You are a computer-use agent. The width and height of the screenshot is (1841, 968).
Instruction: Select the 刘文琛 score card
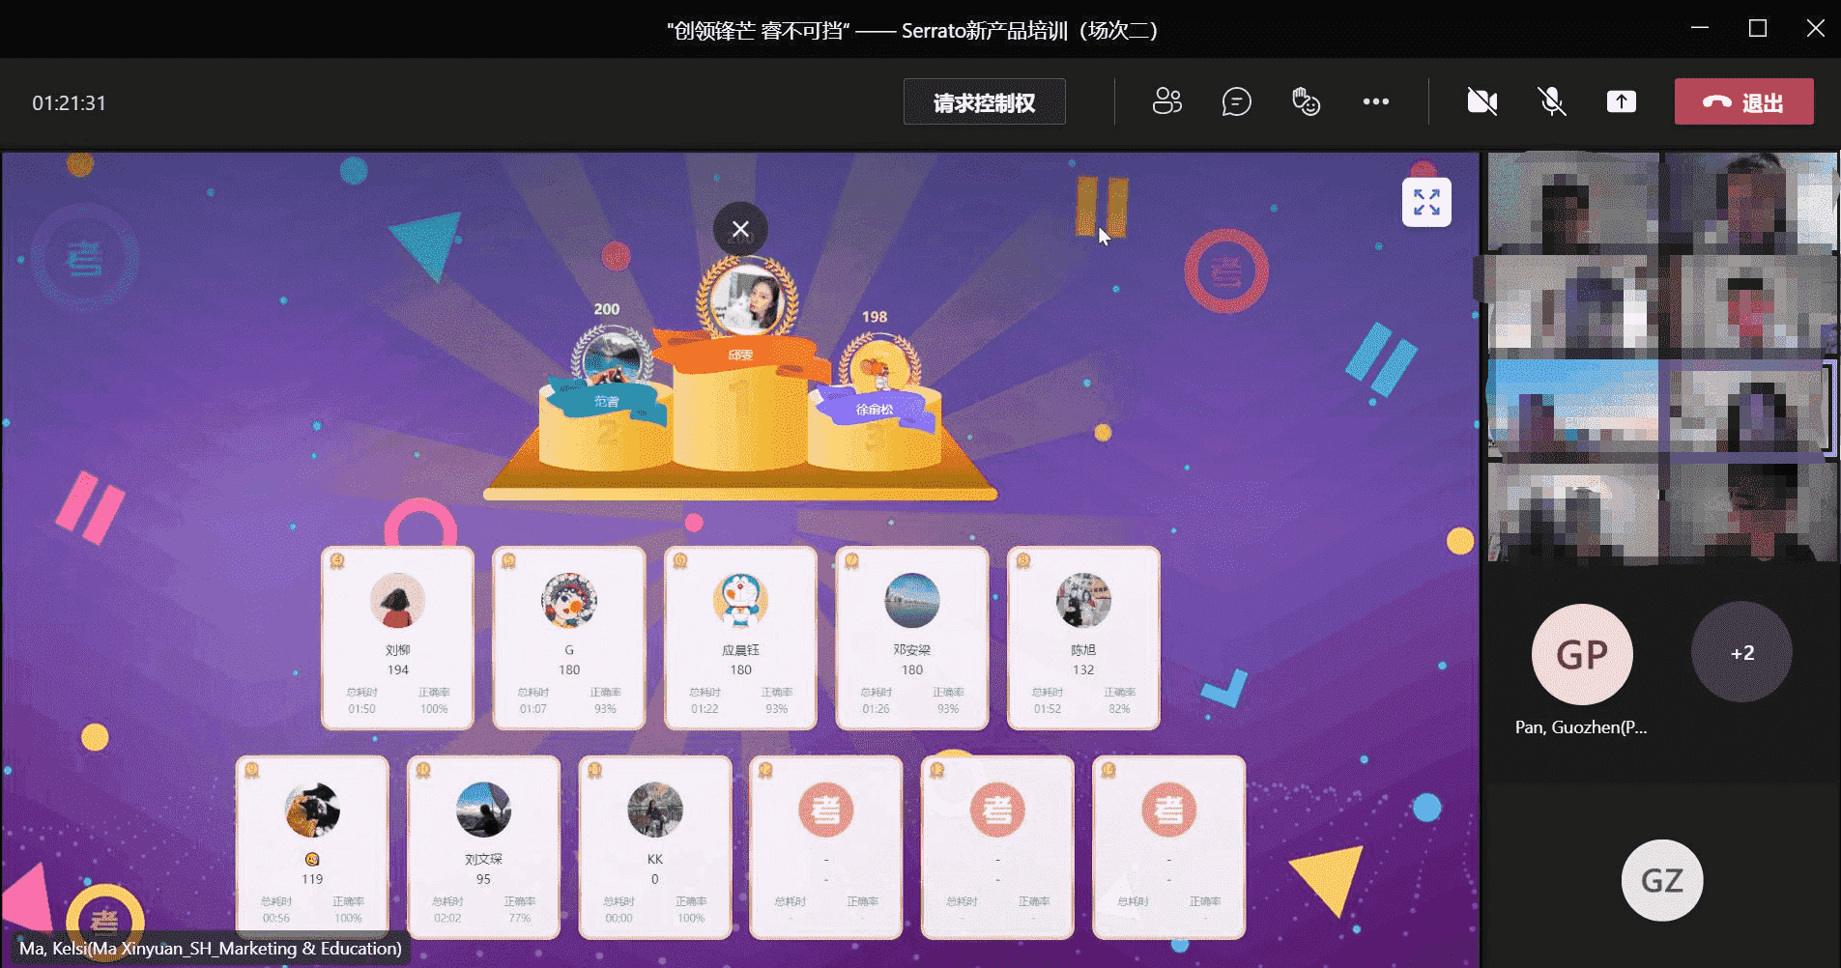click(483, 847)
